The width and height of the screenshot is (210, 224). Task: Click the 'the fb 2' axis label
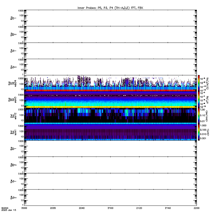point(13,198)
